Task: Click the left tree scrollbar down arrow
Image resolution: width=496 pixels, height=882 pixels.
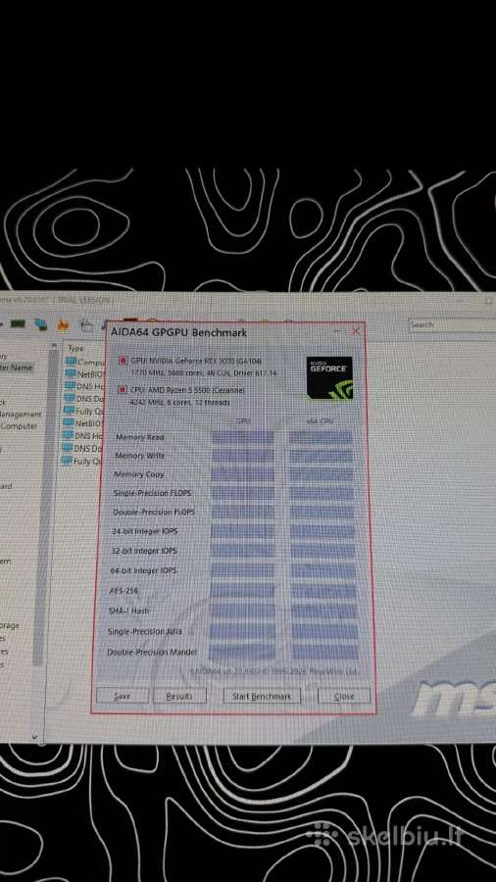Action: coord(35,736)
